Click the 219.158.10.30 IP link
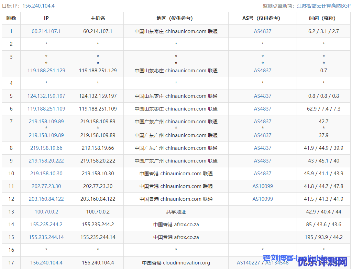This screenshot has width=352, height=271. coord(46,174)
